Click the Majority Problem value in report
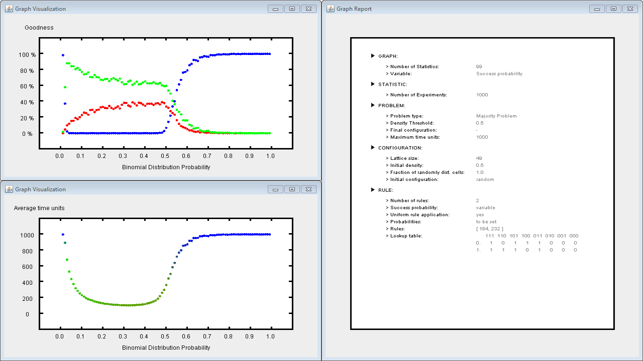The height and width of the screenshot is (361, 643). (496, 116)
